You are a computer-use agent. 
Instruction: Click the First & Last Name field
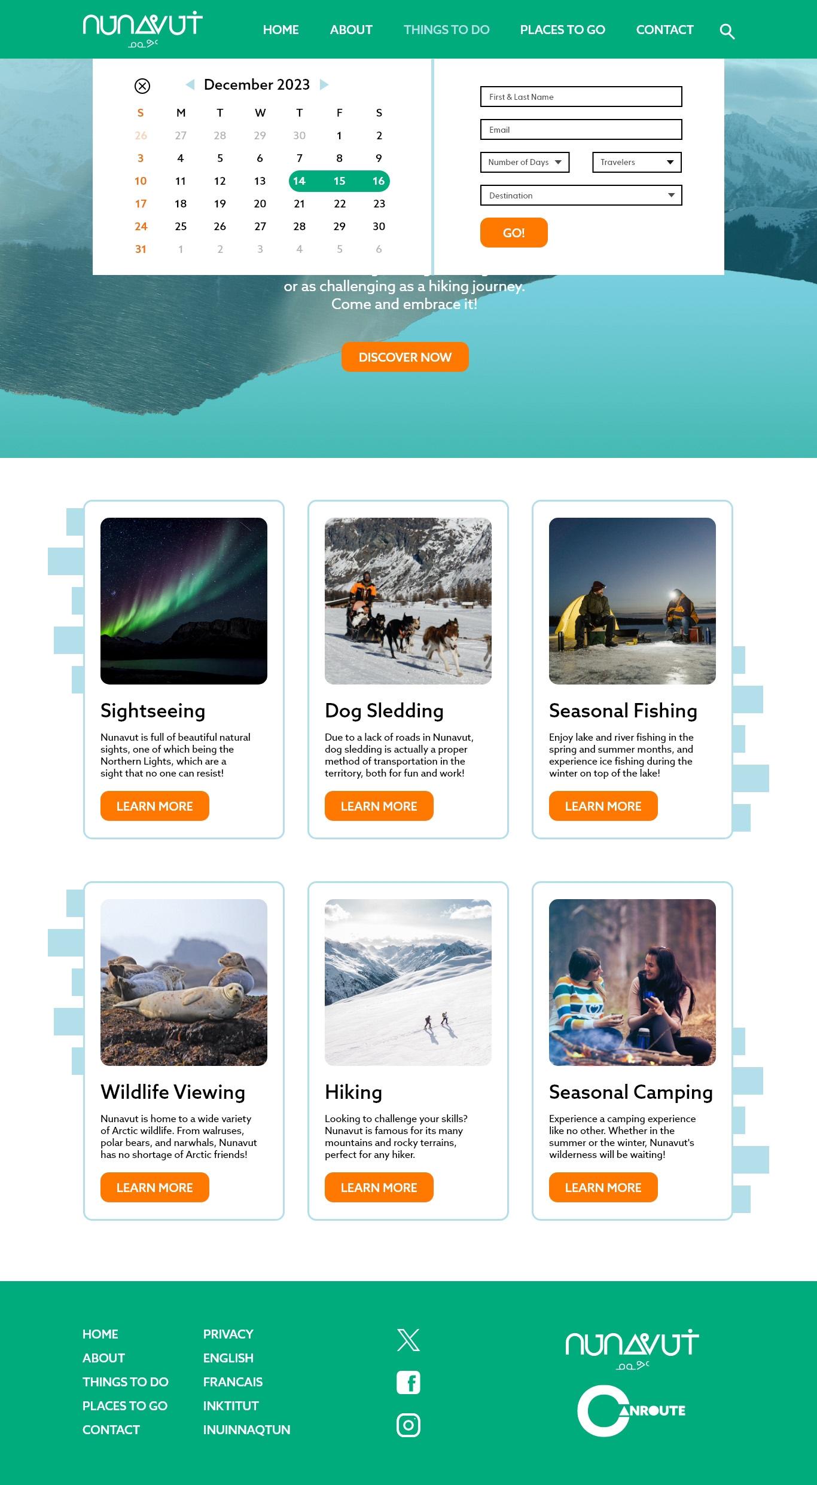(x=581, y=97)
